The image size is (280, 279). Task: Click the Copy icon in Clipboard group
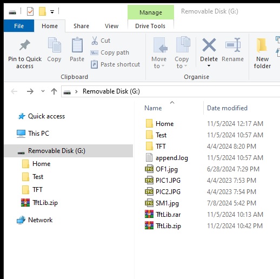coord(54,45)
